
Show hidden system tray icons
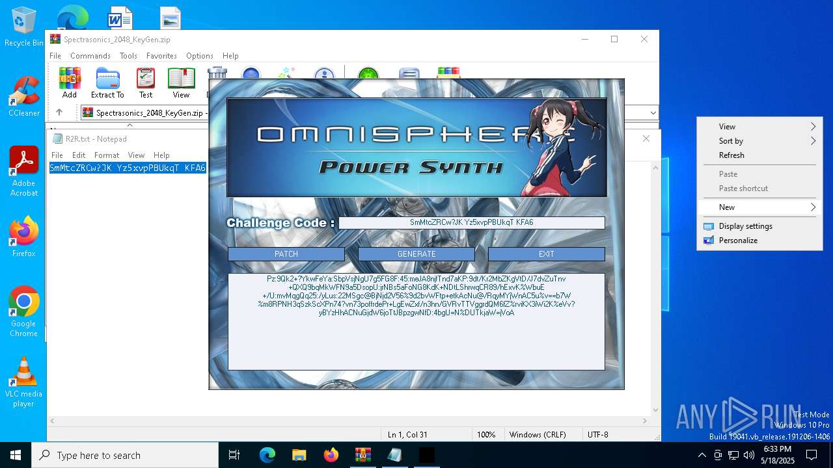pyautogui.click(x=702, y=455)
